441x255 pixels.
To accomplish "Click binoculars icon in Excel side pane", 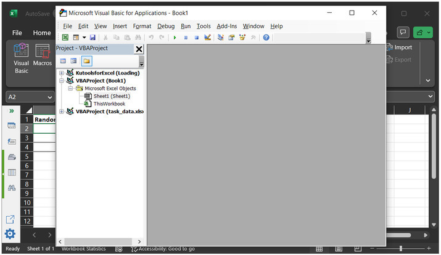I will tap(12, 188).
